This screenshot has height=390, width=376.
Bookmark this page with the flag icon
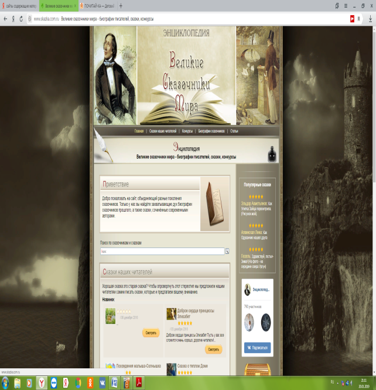(x=359, y=19)
